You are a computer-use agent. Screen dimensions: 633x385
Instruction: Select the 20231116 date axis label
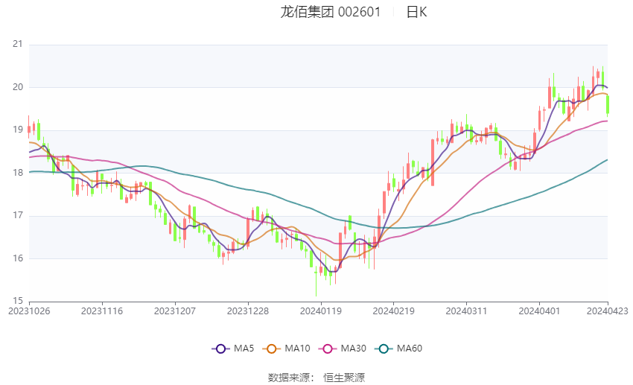(x=102, y=311)
